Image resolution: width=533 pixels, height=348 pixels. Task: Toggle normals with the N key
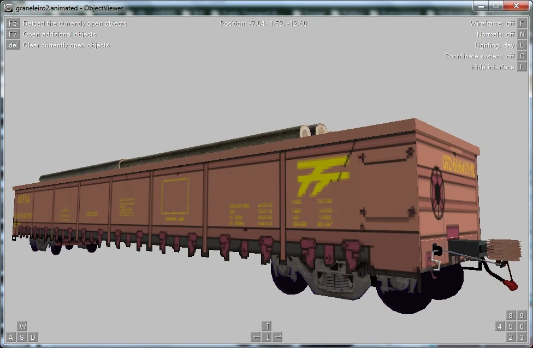pyautogui.click(x=522, y=34)
